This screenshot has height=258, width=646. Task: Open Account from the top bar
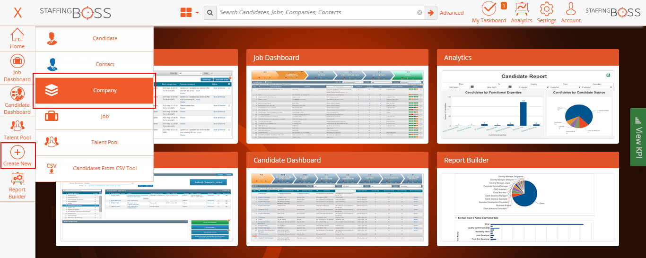tap(571, 13)
